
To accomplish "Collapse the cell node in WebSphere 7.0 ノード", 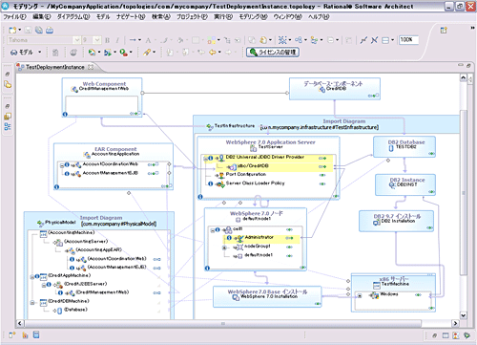I will pyautogui.click(x=213, y=230).
